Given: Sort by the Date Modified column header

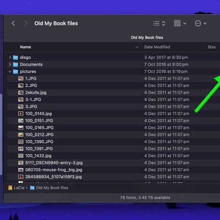Looking at the screenshot, I should pos(157,47).
